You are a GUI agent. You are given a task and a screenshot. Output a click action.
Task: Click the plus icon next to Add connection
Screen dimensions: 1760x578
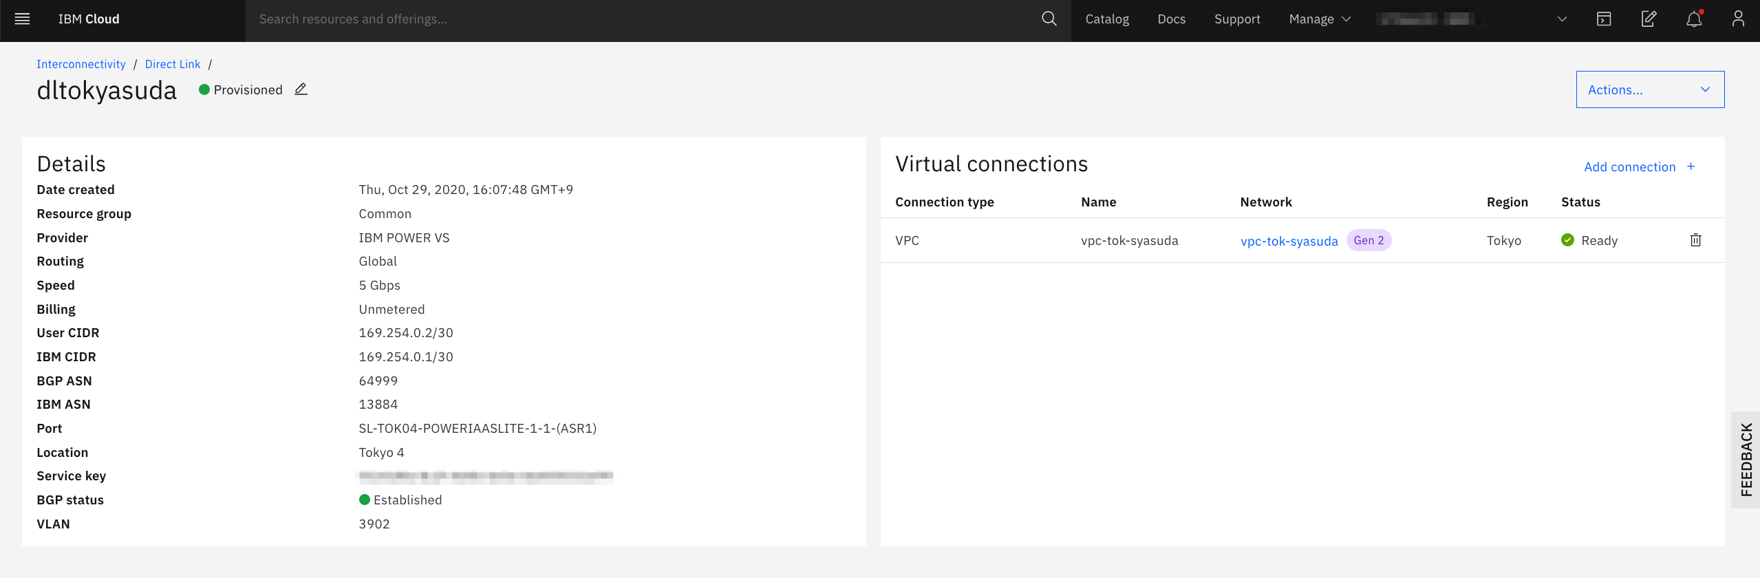pos(1691,167)
